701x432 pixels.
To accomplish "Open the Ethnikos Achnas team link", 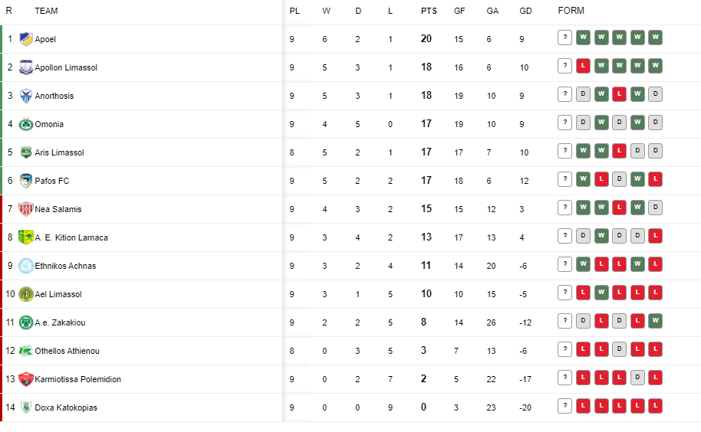I will pyautogui.click(x=65, y=266).
